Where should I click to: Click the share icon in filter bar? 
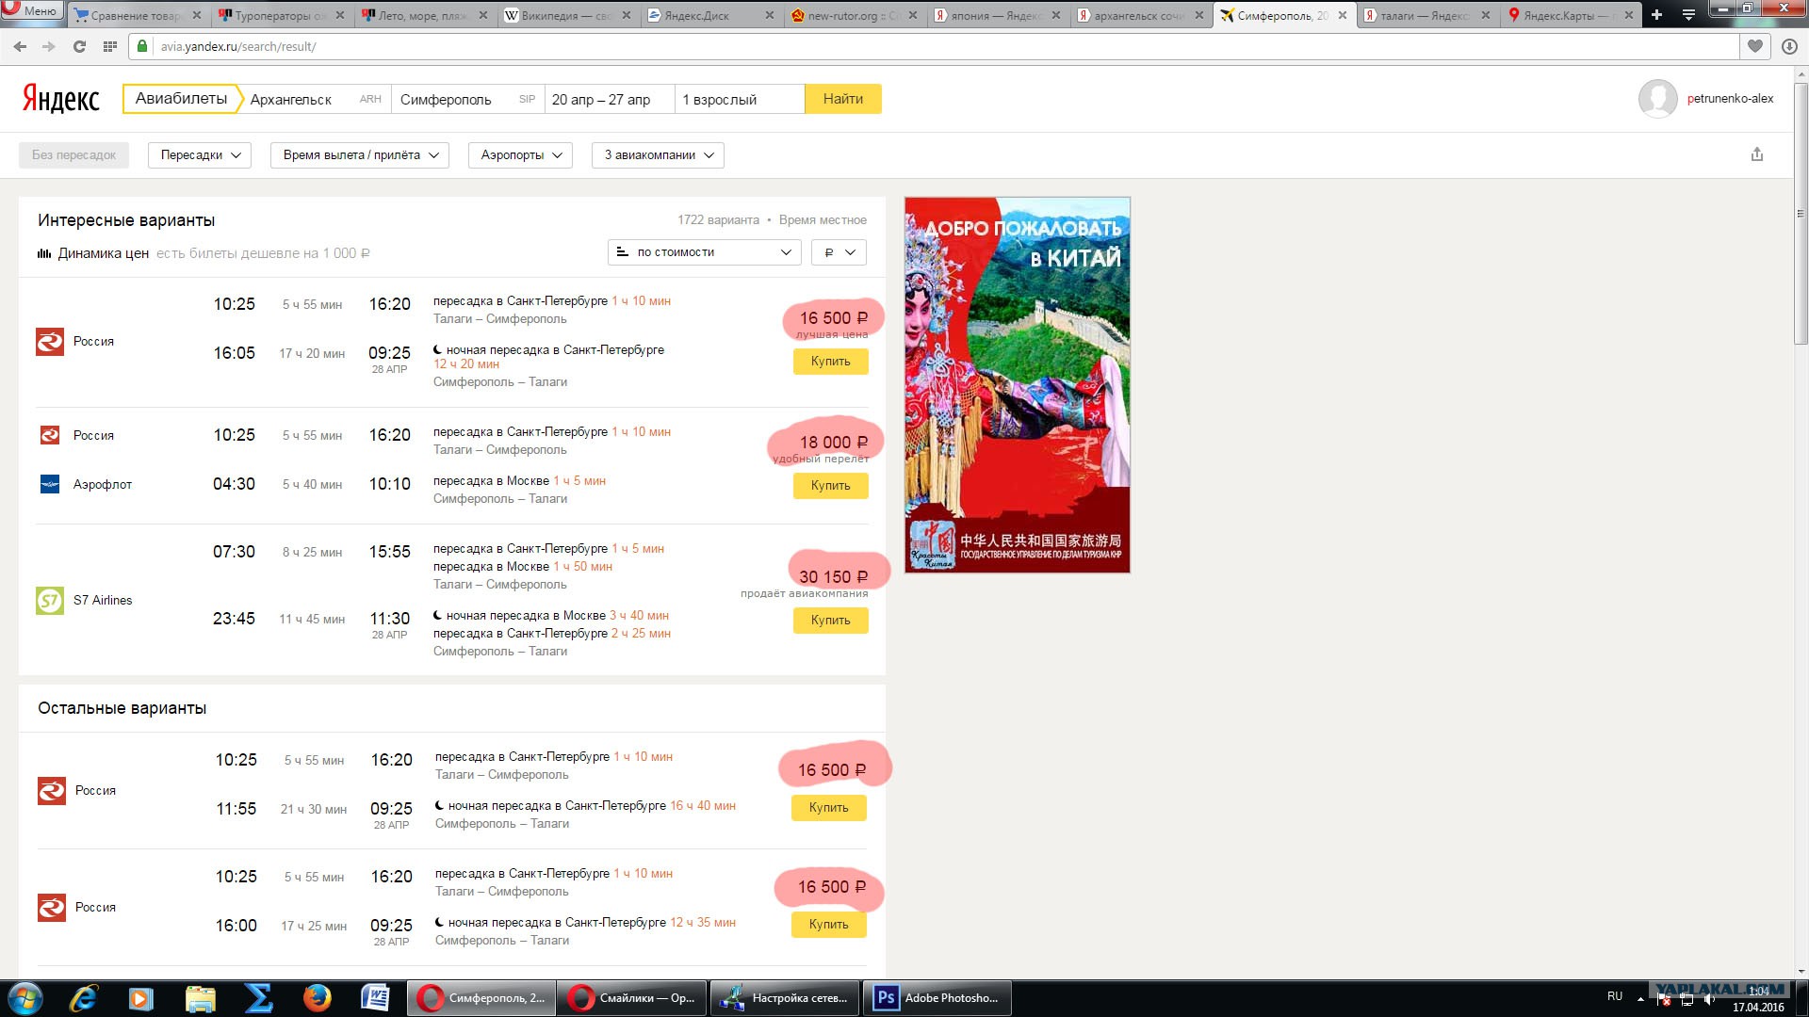coord(1756,154)
